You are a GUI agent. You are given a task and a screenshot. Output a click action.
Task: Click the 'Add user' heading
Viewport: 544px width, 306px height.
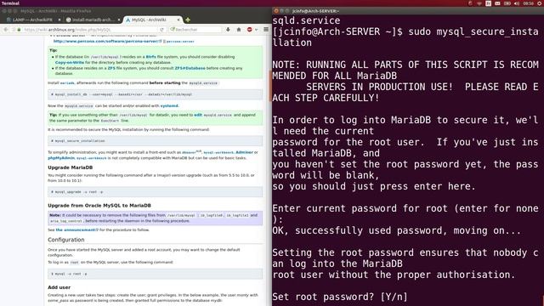[59, 287]
